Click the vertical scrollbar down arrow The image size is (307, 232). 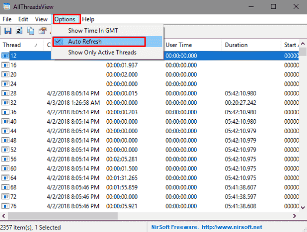pos(303,208)
